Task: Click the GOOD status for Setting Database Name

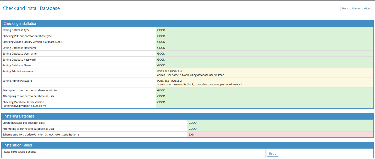Action: pyautogui.click(x=161, y=66)
